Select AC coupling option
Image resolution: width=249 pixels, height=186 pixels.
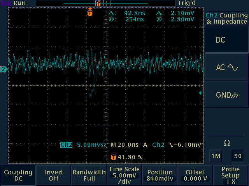click(226, 67)
